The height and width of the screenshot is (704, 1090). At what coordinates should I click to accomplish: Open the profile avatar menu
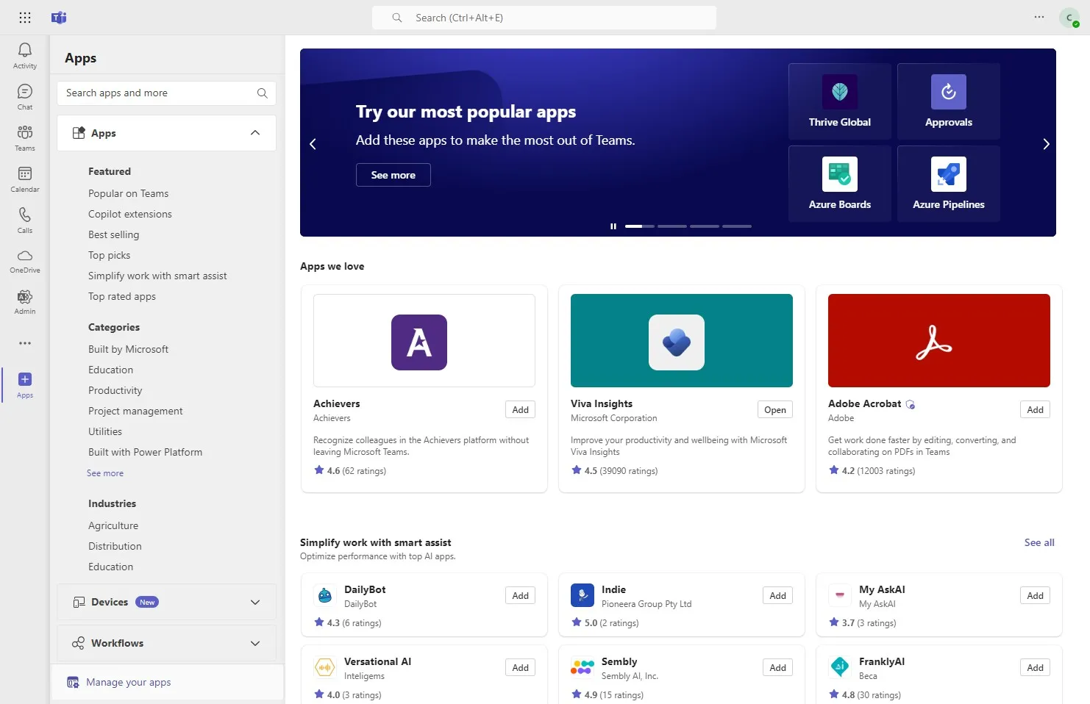point(1069,18)
